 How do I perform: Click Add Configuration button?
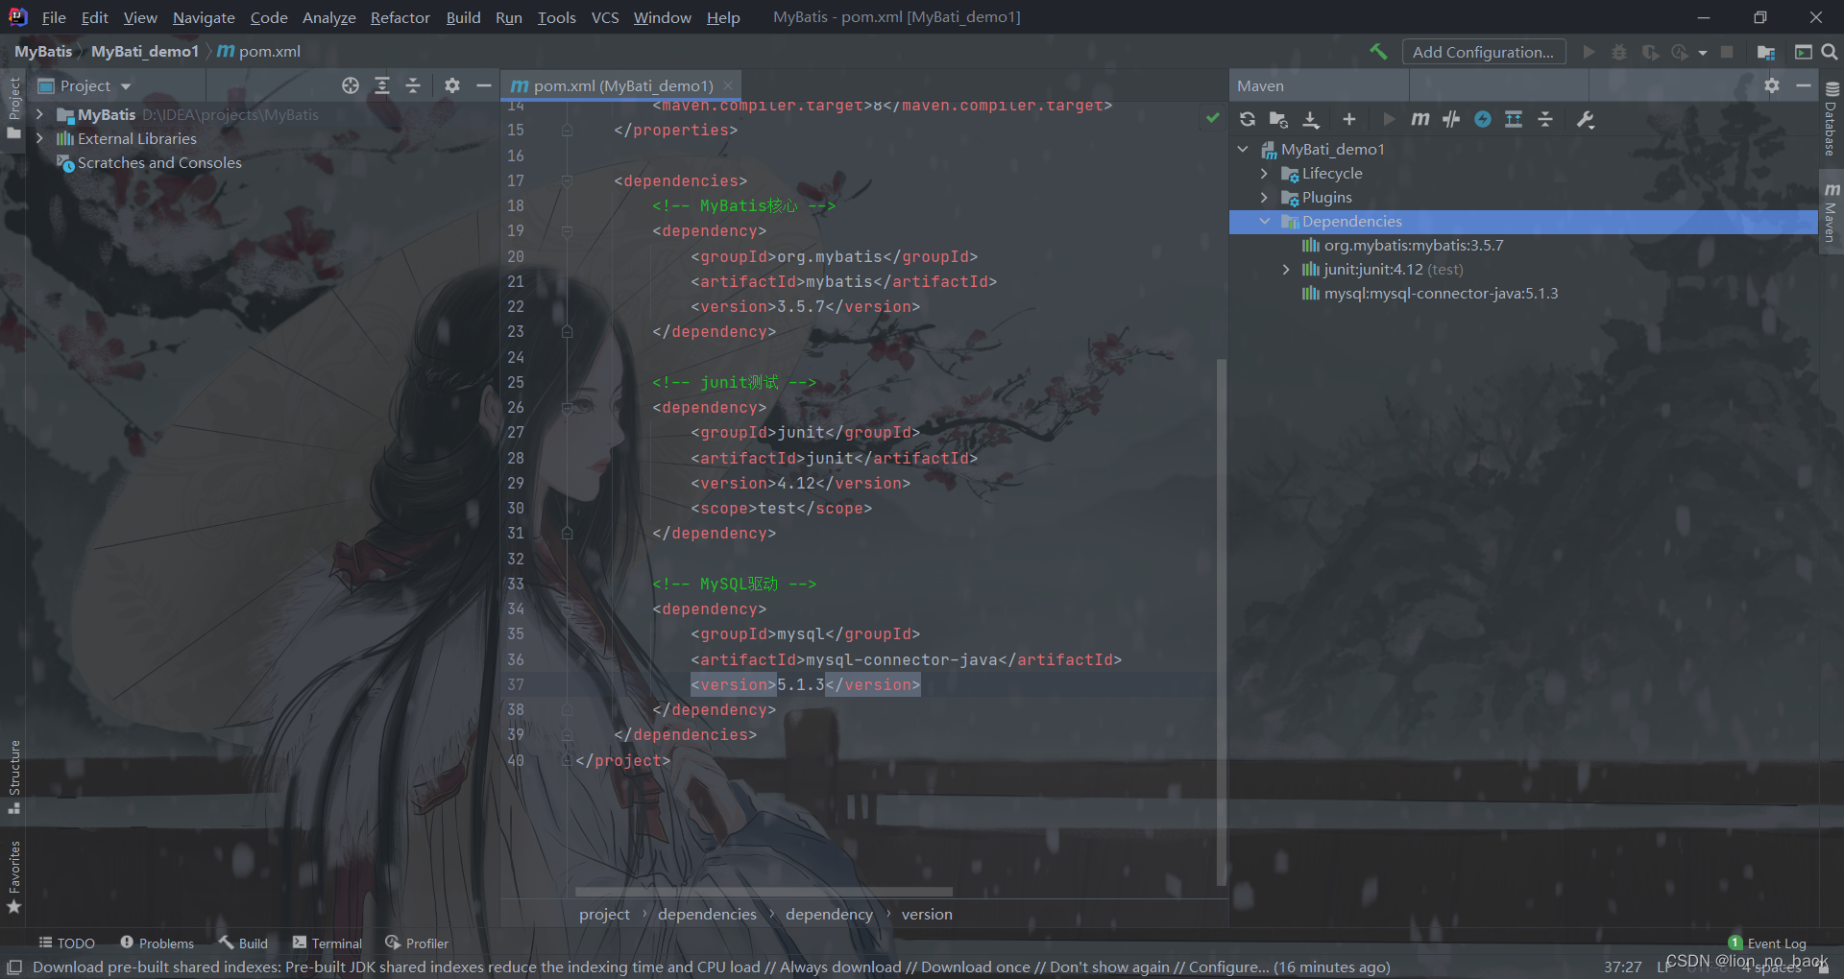pyautogui.click(x=1484, y=52)
